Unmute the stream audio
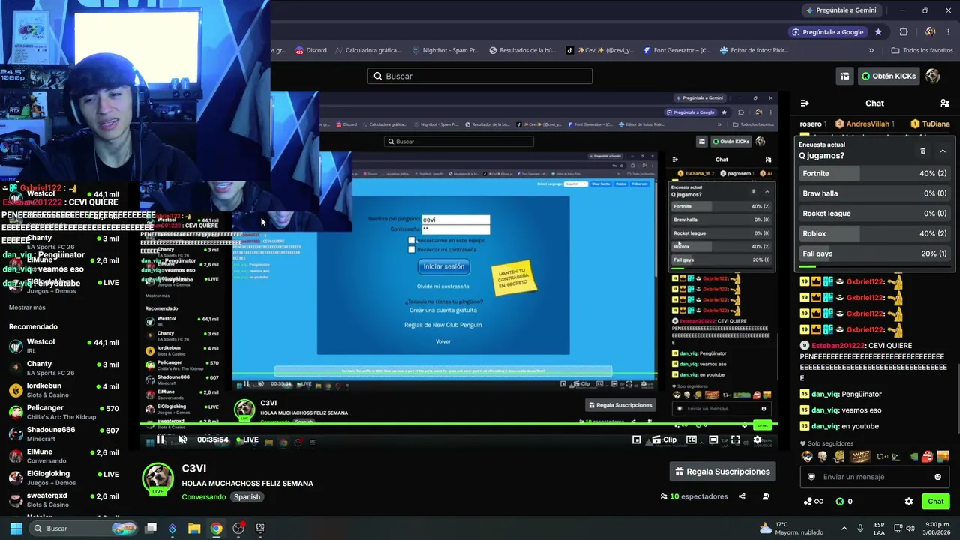This screenshot has height=540, width=960. 182,439
